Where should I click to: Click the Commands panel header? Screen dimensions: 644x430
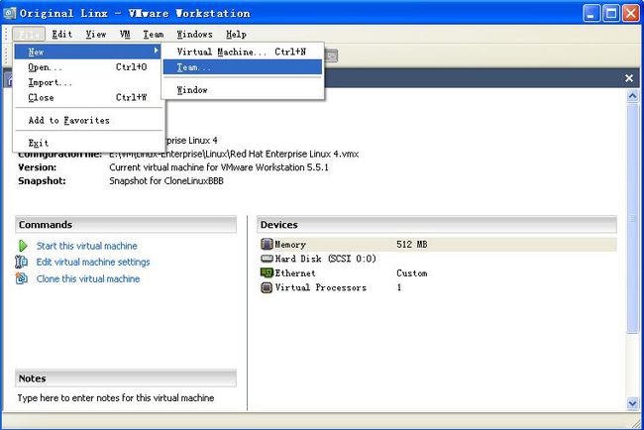click(x=126, y=225)
